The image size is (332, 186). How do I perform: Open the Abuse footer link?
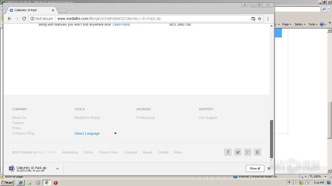pos(148,152)
